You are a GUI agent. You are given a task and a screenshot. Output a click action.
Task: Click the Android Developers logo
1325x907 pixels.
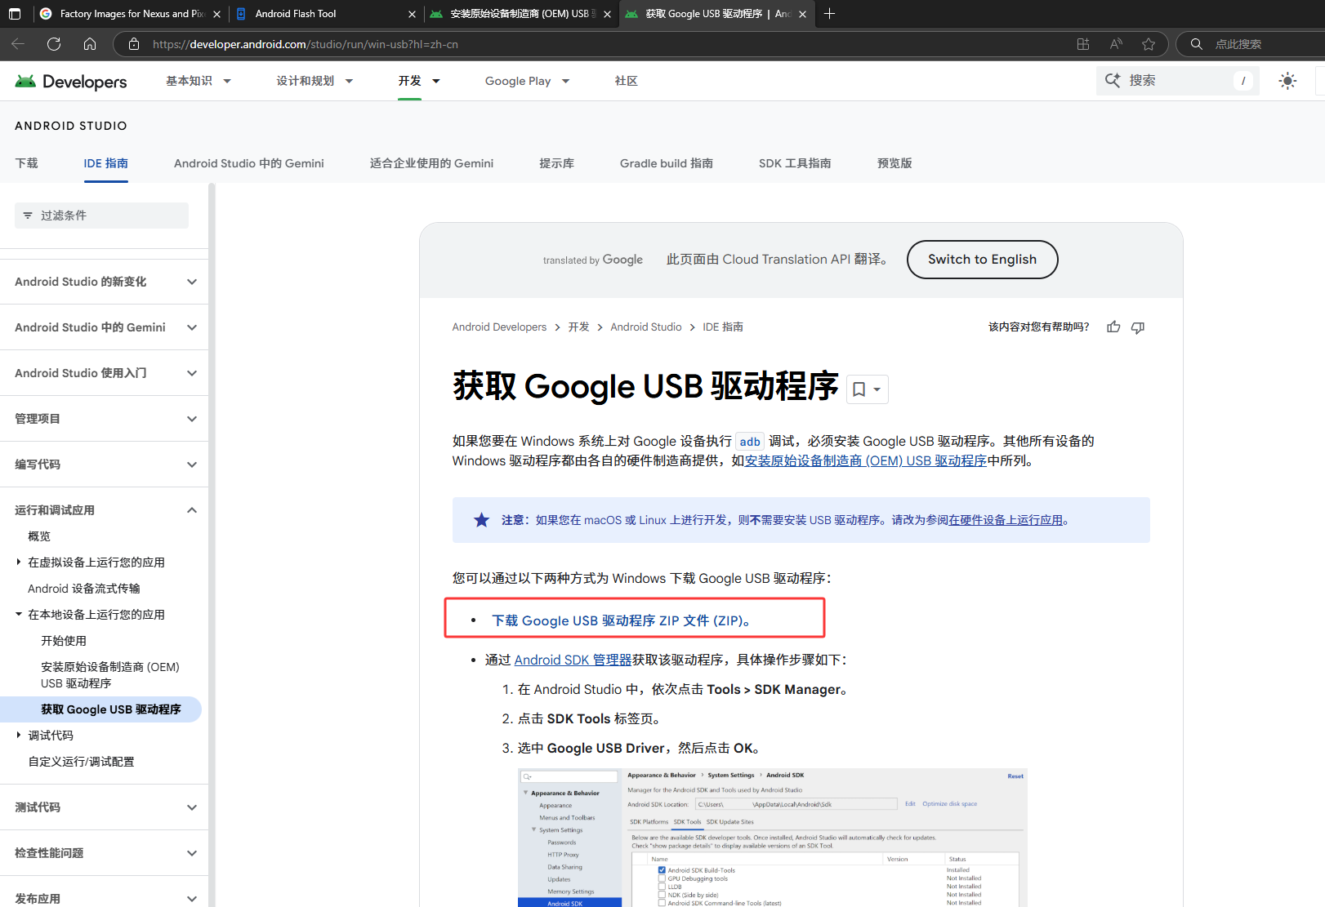71,82
